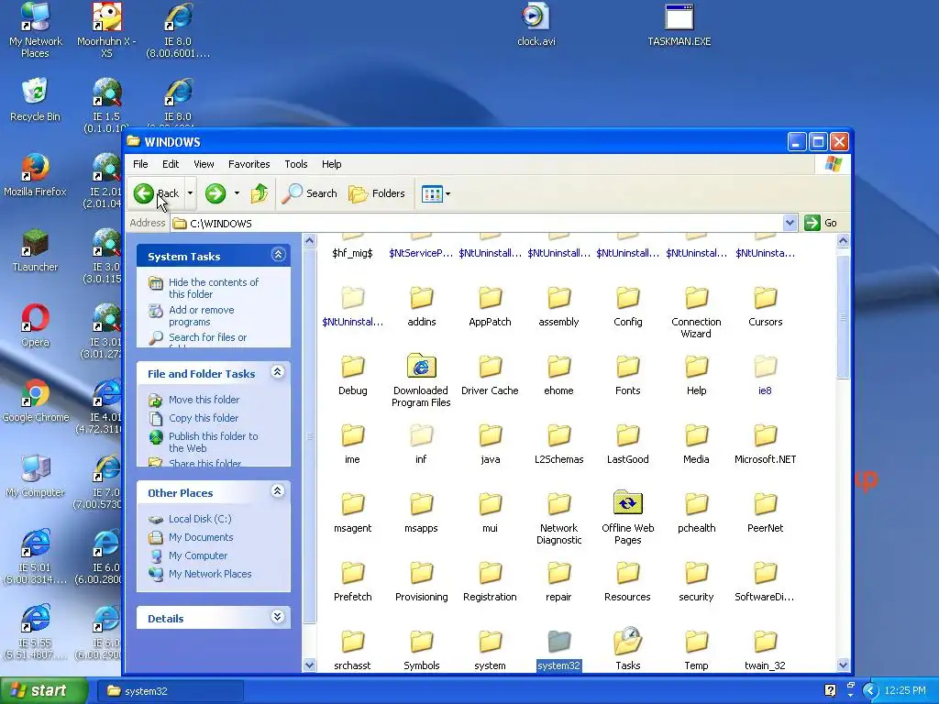This screenshot has width=939, height=704.
Task: Open the View menu
Action: click(204, 164)
